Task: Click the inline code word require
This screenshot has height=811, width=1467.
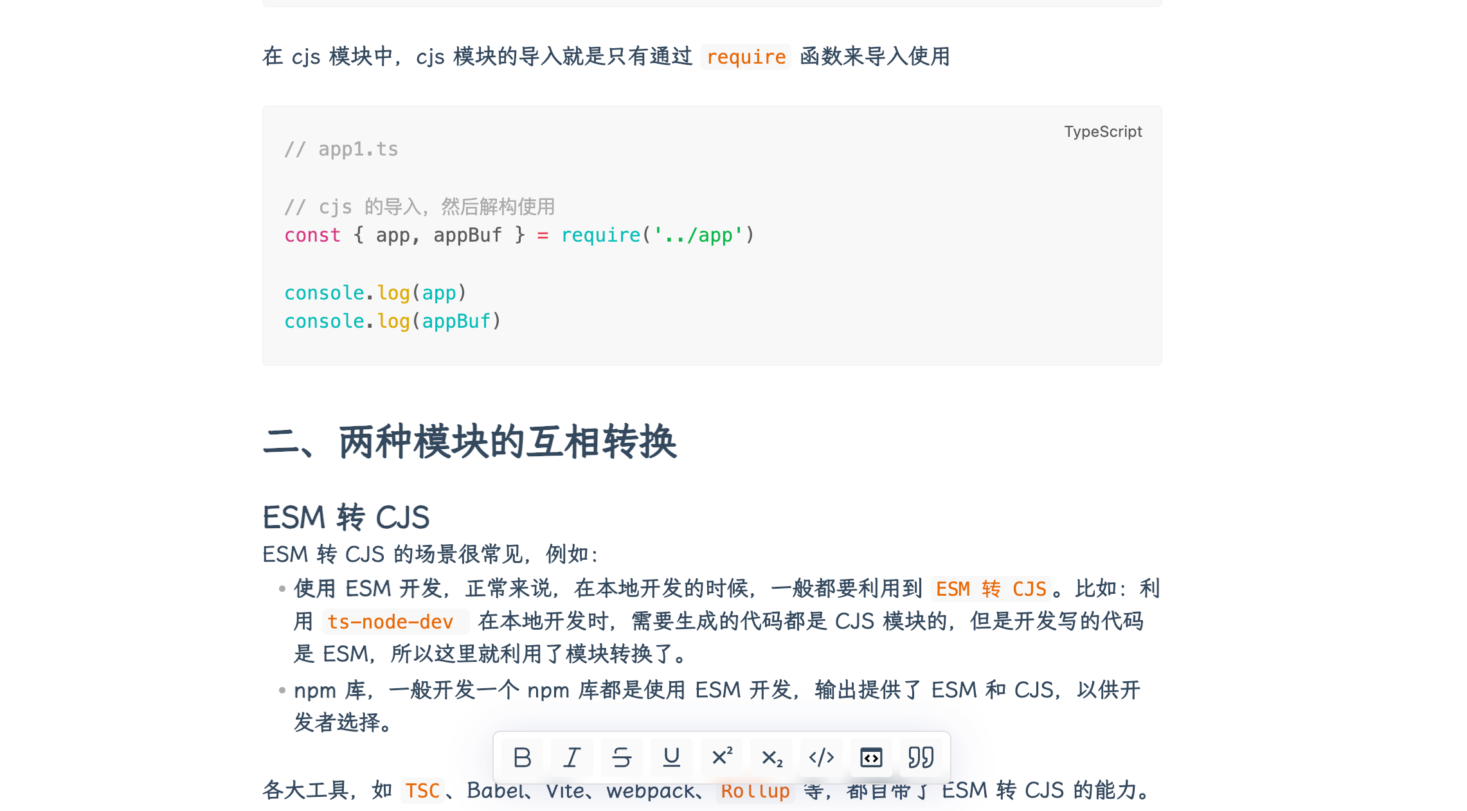Action: tap(746, 57)
